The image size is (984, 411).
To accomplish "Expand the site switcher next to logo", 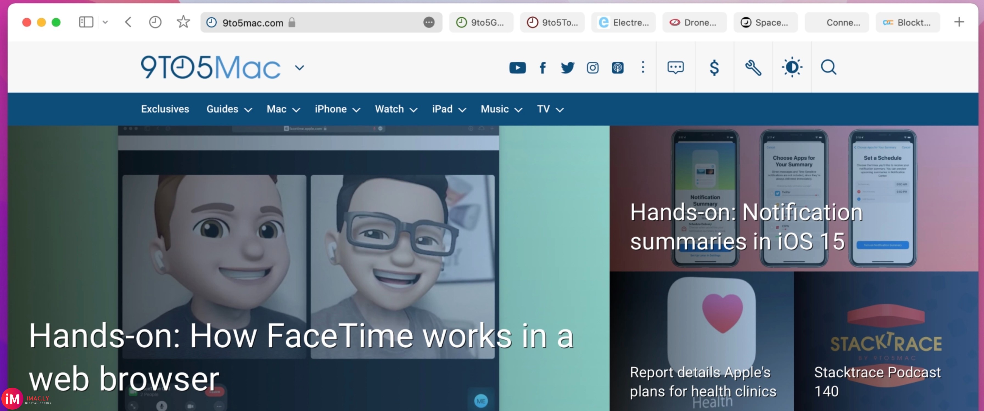I will (300, 68).
